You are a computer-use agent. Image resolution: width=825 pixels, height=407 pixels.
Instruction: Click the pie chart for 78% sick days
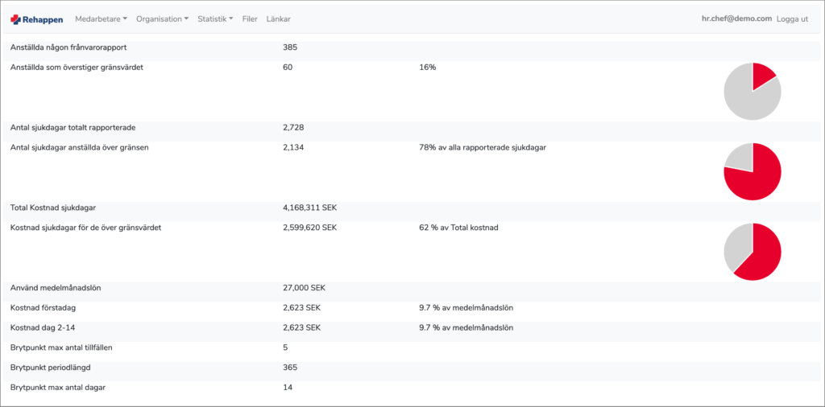pyautogui.click(x=752, y=171)
